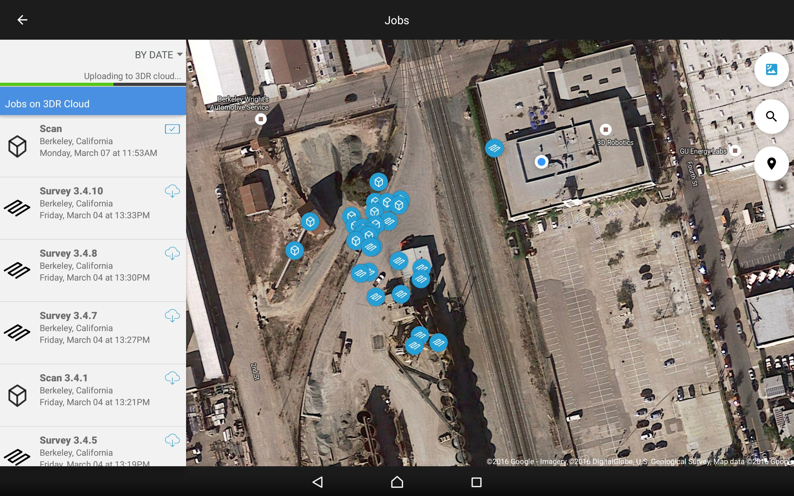Download Survey 3.4.7 from cloud

pyautogui.click(x=172, y=316)
